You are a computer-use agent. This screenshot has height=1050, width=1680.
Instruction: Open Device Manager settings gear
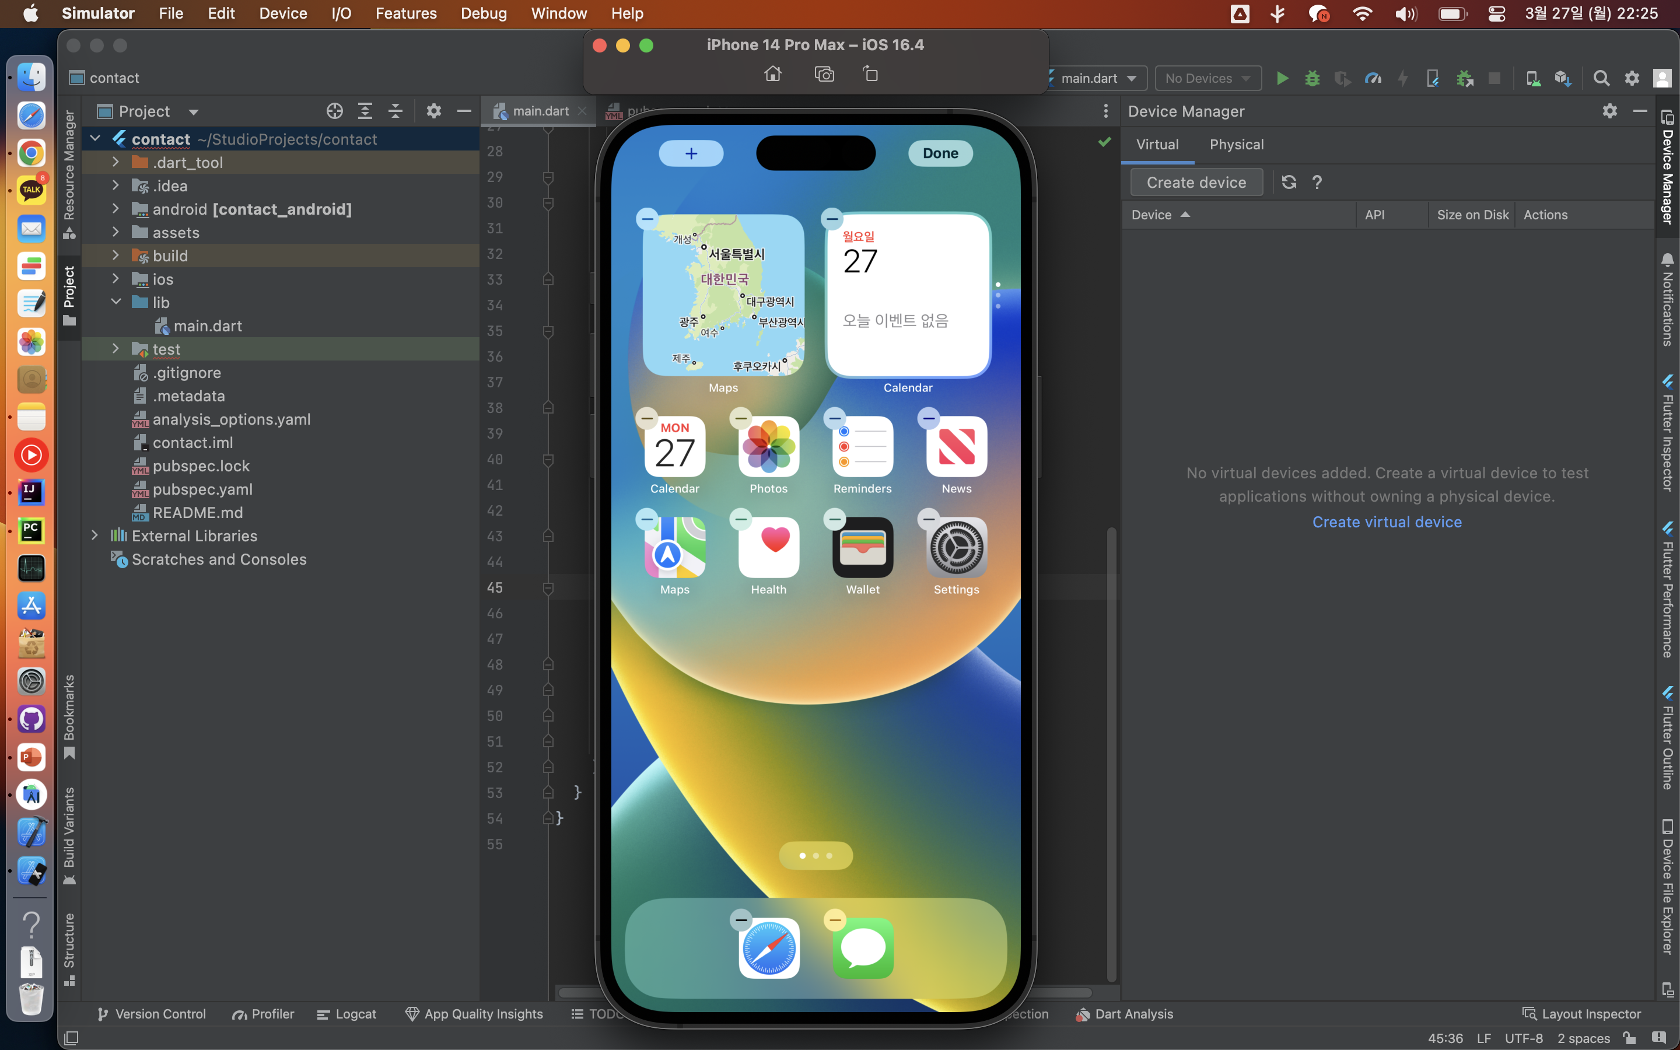coord(1610,111)
